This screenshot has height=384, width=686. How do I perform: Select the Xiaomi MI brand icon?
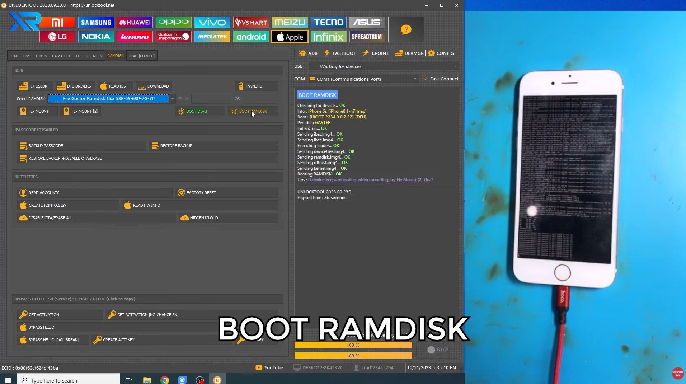tap(57, 22)
